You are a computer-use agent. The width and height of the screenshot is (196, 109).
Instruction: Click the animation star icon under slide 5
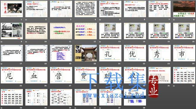coord(100,20)
